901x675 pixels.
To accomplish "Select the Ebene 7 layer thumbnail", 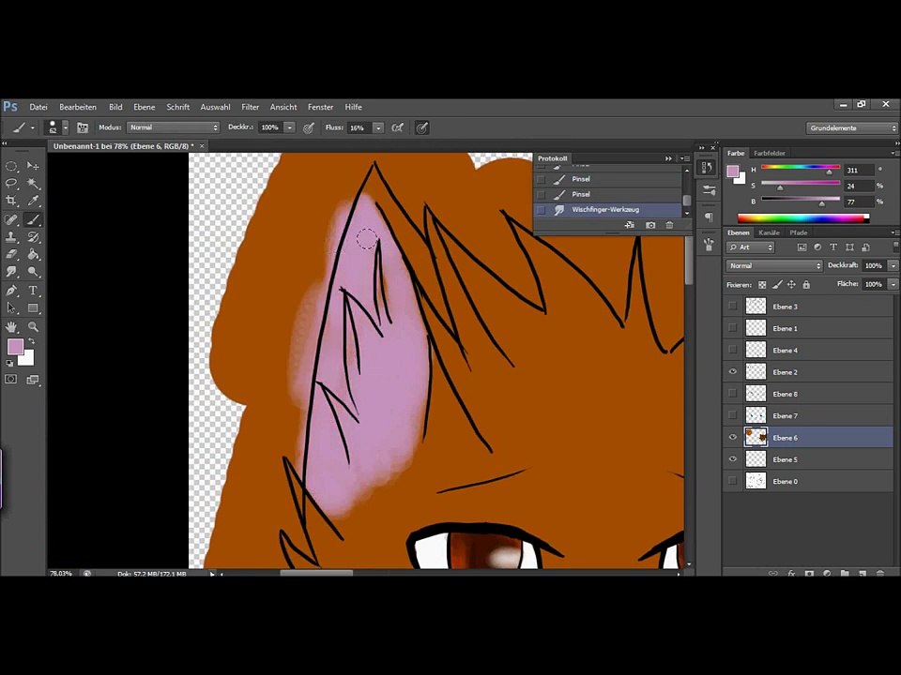I will (756, 415).
